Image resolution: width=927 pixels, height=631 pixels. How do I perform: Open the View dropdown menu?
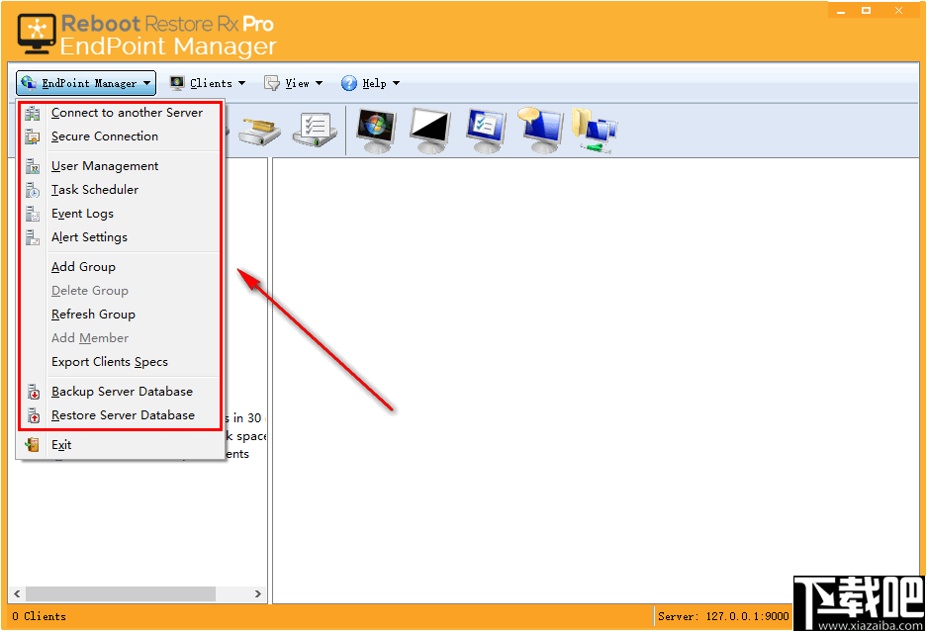[x=293, y=83]
